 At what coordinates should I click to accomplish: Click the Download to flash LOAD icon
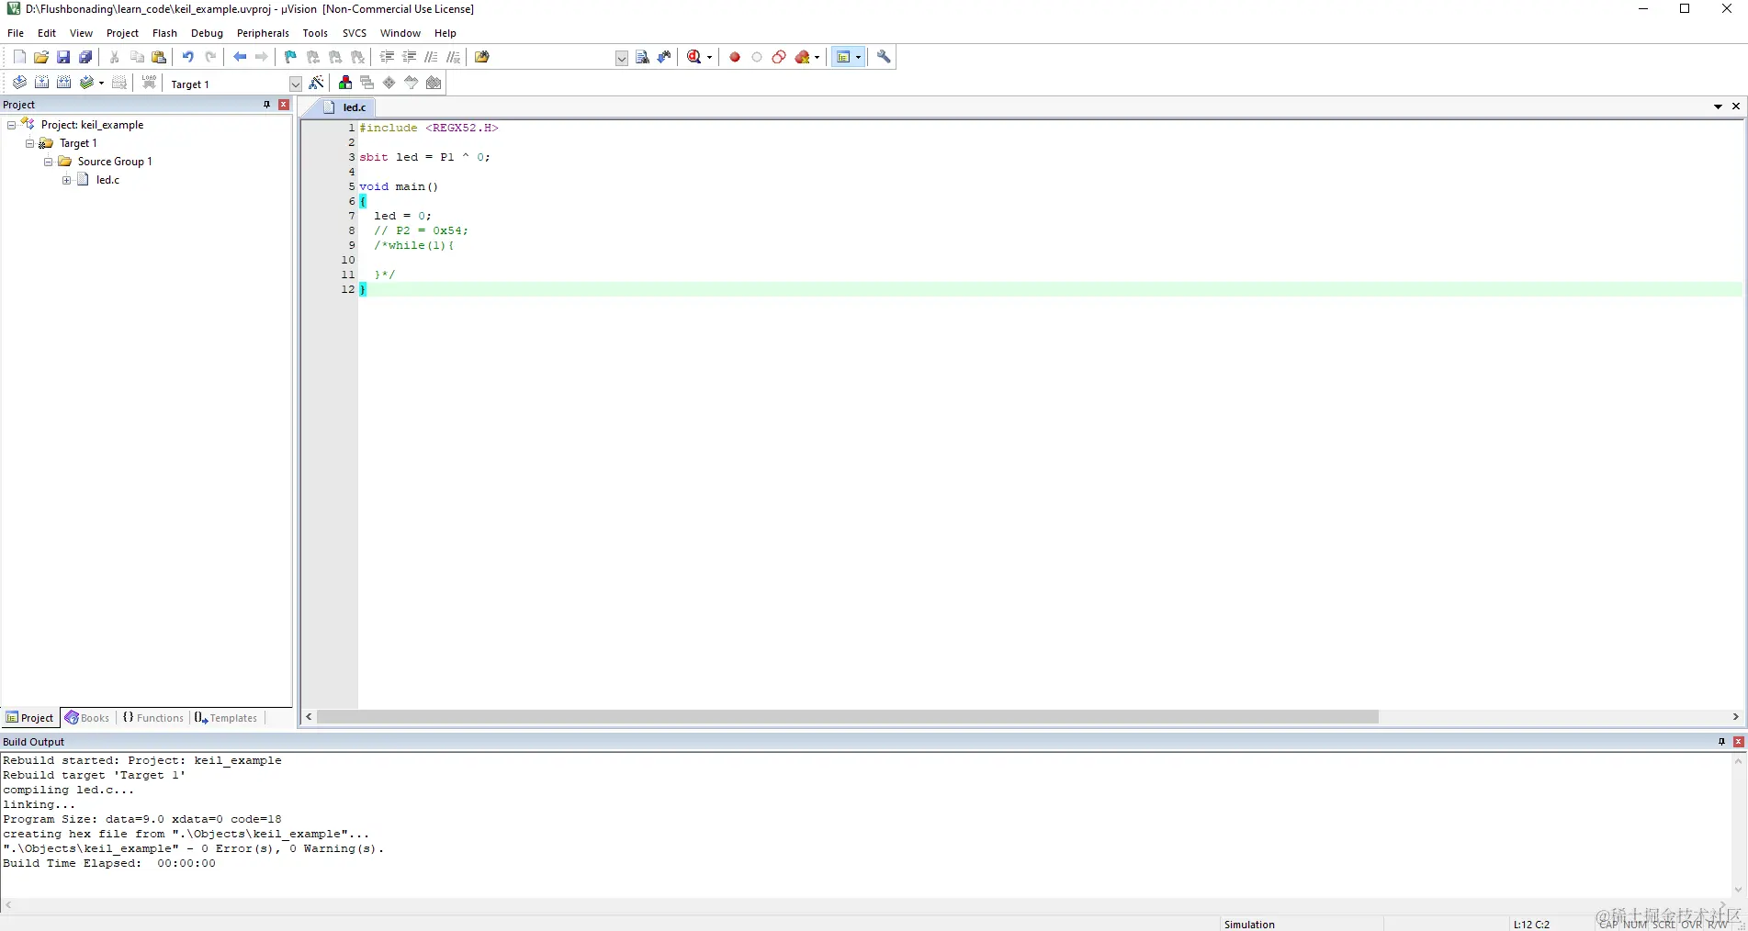point(150,84)
